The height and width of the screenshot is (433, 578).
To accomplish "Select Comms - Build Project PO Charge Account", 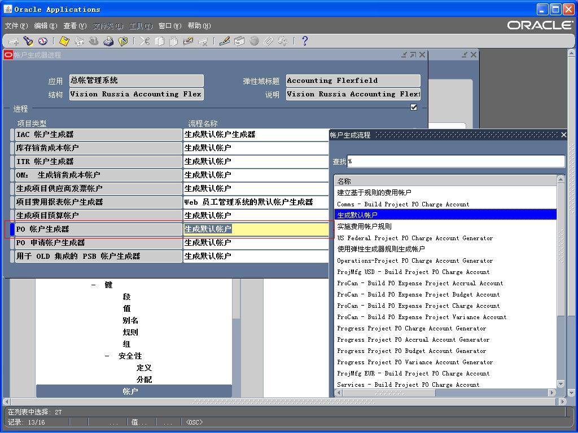I will [445, 204].
